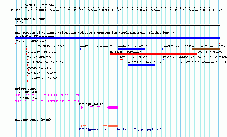Select the nsv830849 red loss line

coord(117,43)
